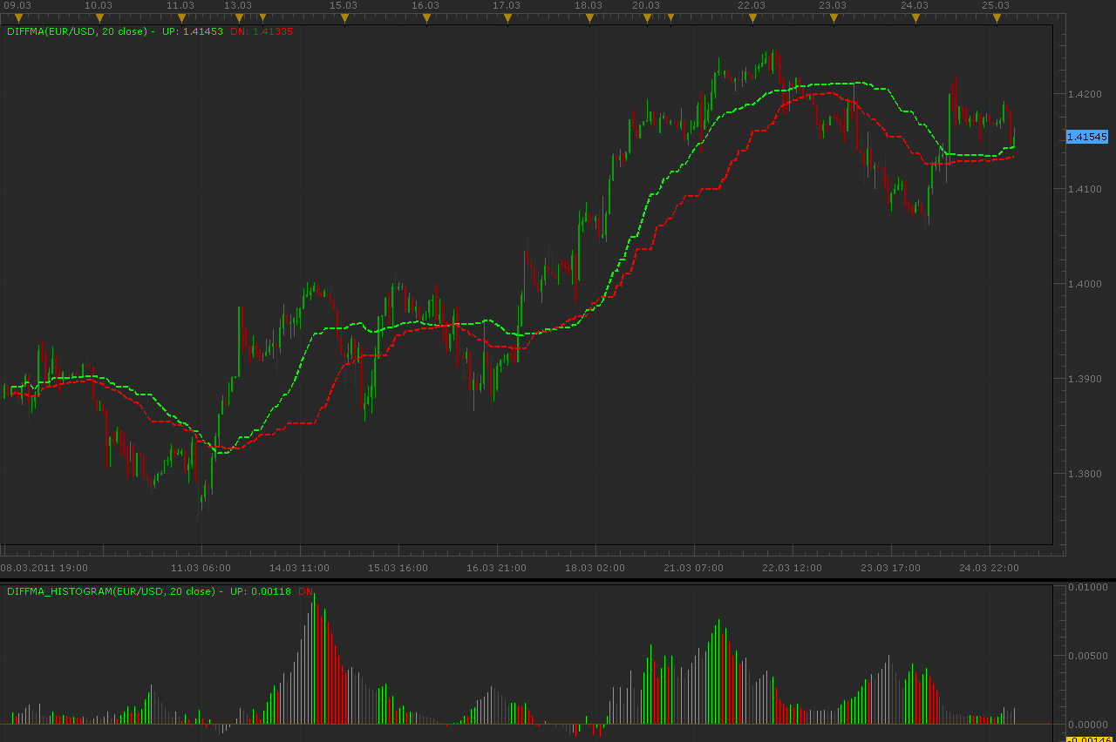Click the 08.03.2011 19:00 time axis label
The height and width of the screenshot is (742, 1116).
tap(44, 568)
